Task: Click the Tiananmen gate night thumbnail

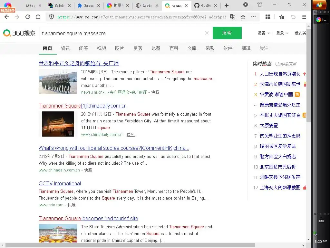Action: point(58,124)
